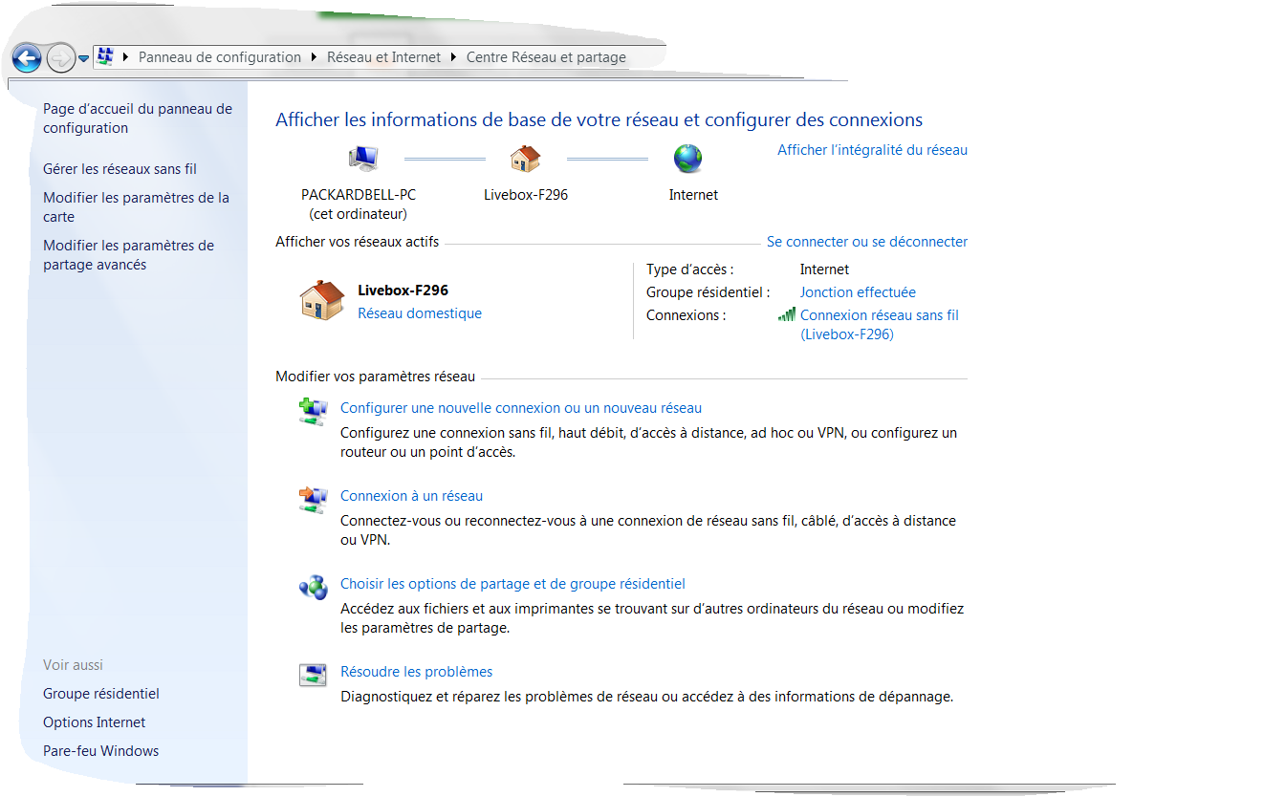Click the Livebox-F296 house icon in network map
Screen dimensions: 1286x797
tap(525, 159)
